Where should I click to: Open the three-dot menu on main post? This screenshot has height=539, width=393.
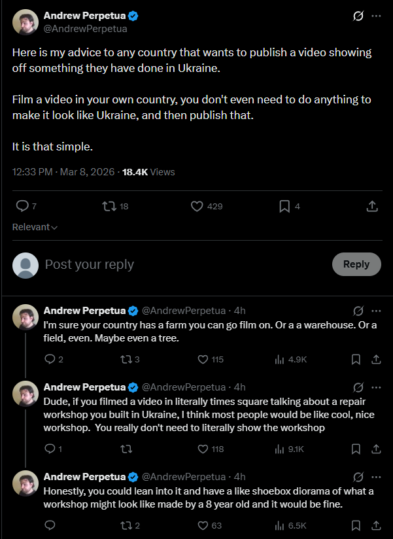(x=376, y=16)
